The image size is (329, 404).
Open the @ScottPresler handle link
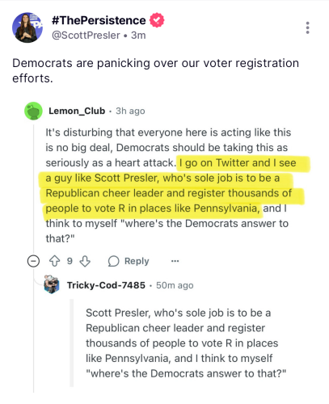(86, 36)
